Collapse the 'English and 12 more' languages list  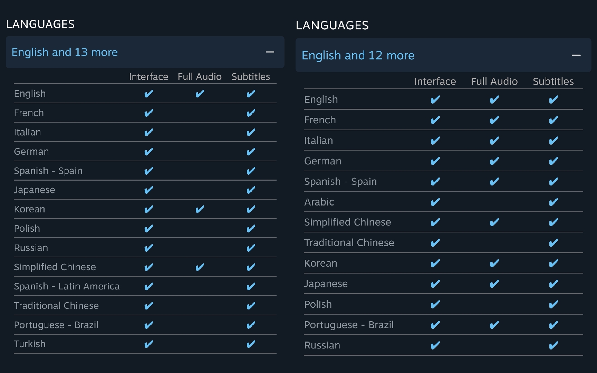[x=576, y=55]
